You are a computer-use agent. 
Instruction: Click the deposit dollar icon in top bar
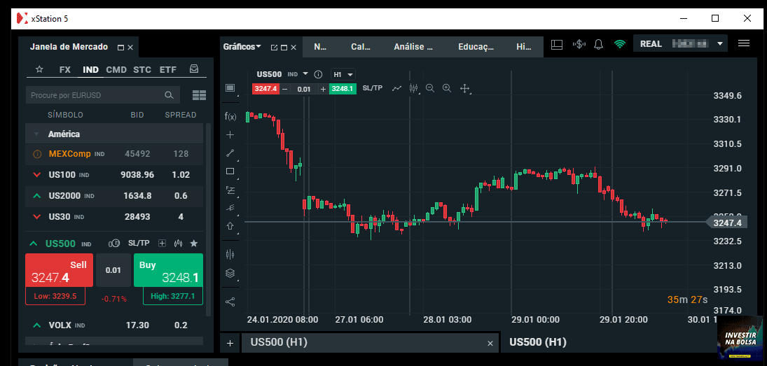click(579, 44)
